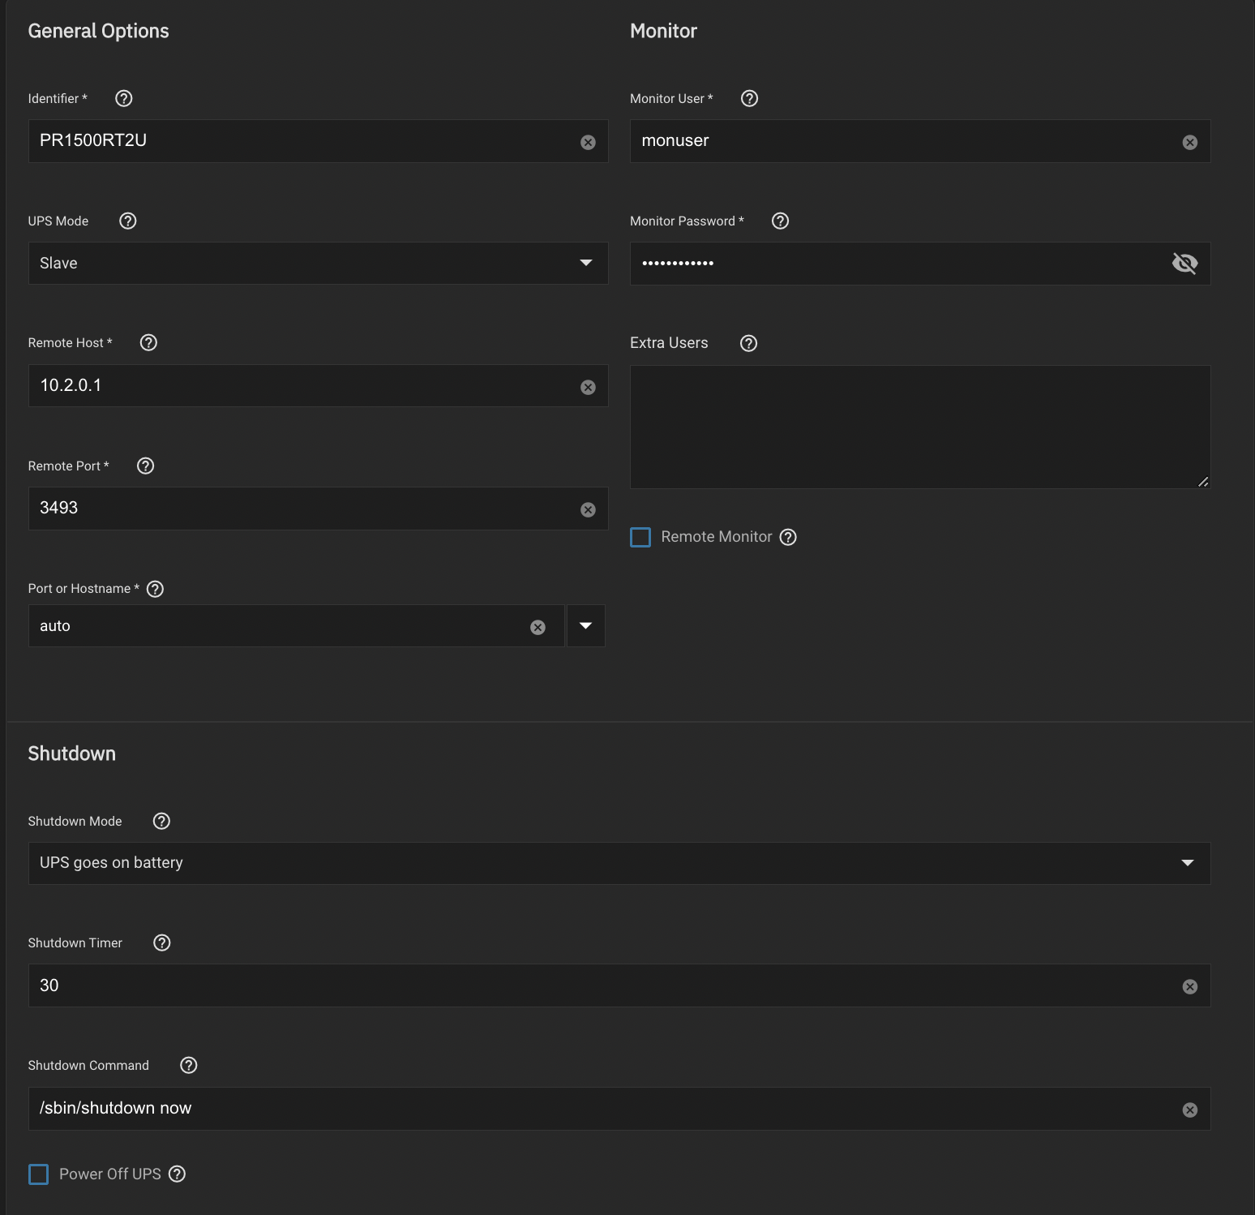The width and height of the screenshot is (1255, 1215).
Task: Reveal the Monitor Password with eye icon
Action: 1184,263
